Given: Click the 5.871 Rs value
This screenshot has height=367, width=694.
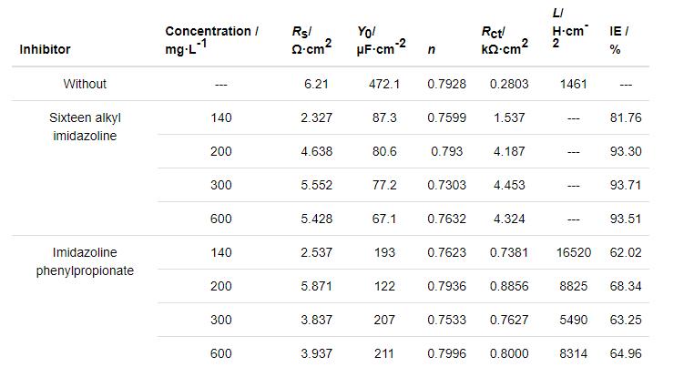Looking at the screenshot, I should tap(316, 286).
